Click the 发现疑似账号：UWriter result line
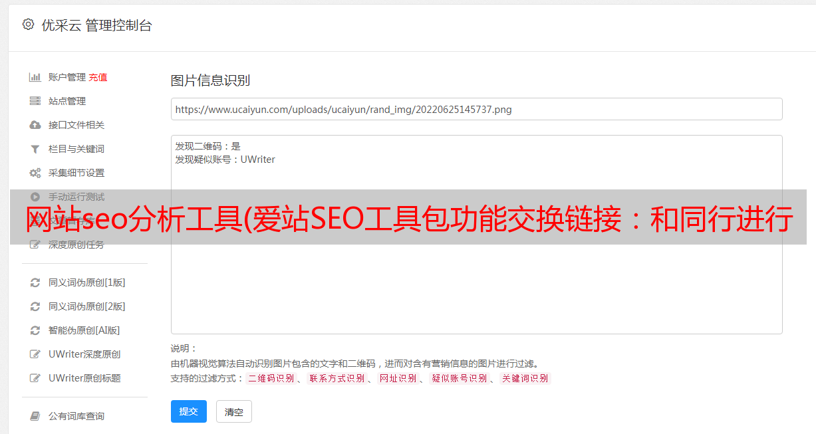Image resolution: width=816 pixels, height=434 pixels. (225, 160)
